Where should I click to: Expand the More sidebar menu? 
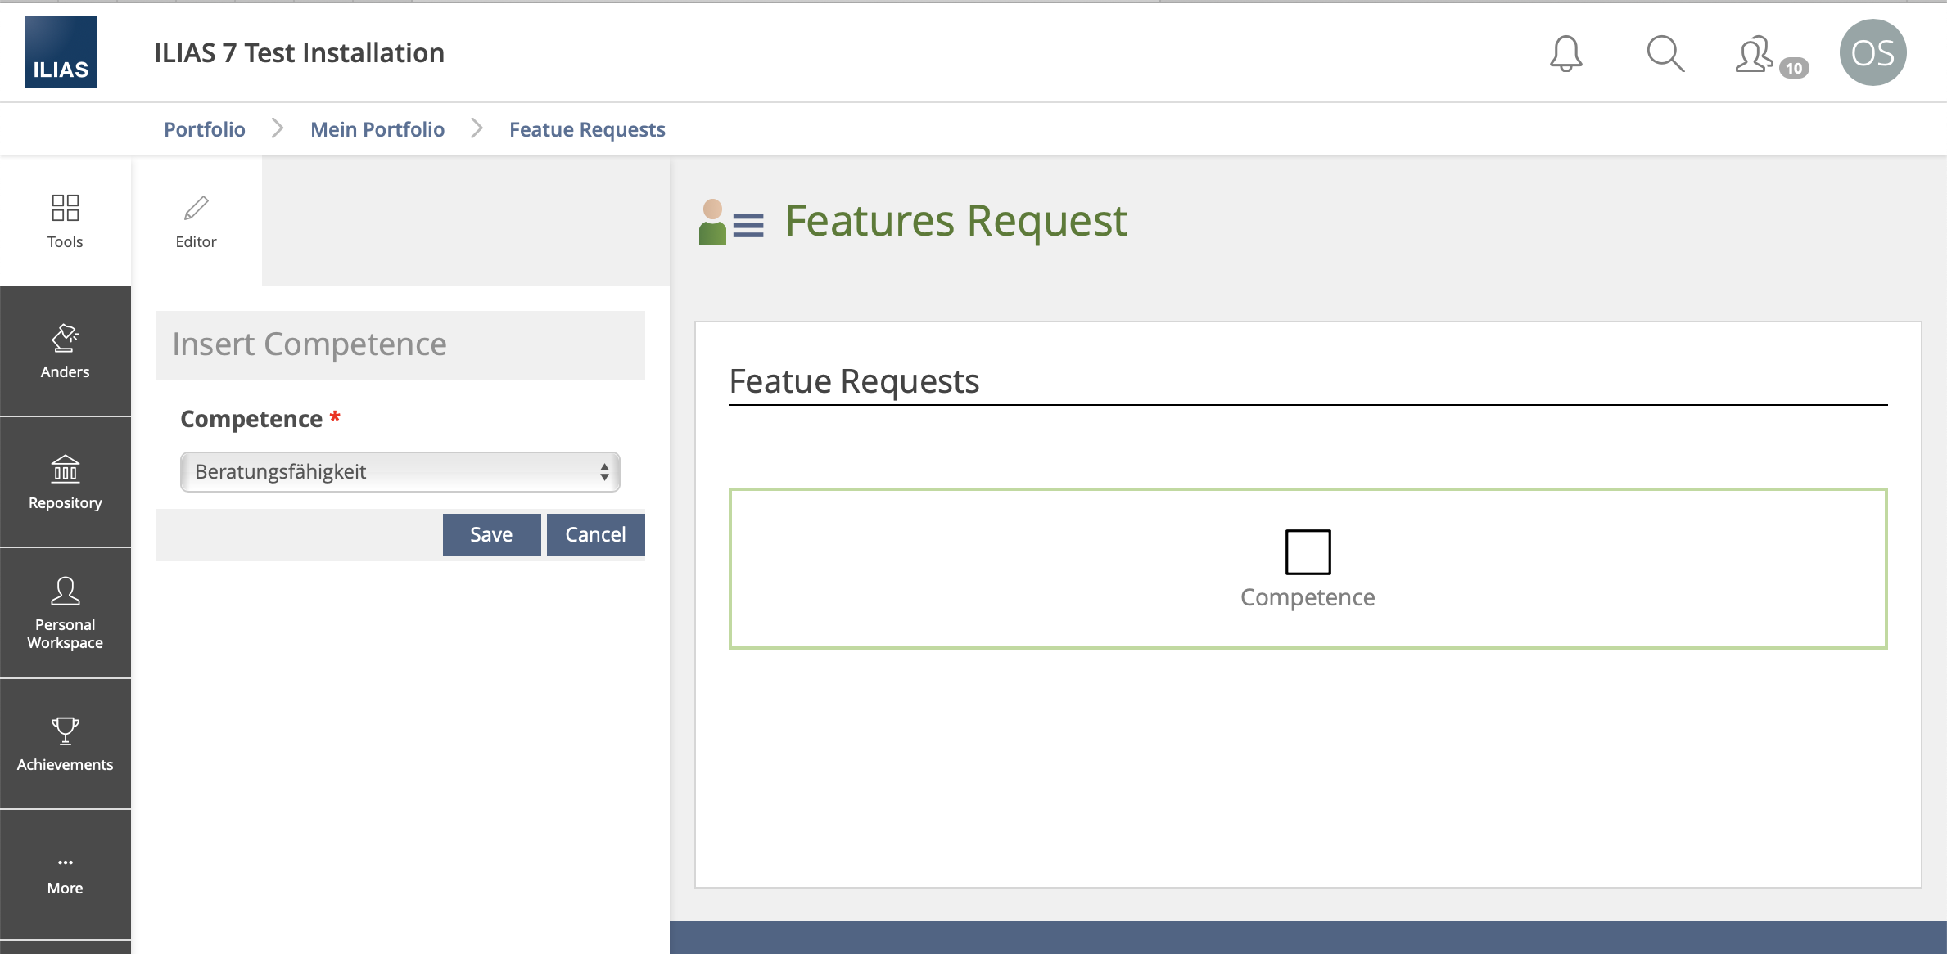65,875
